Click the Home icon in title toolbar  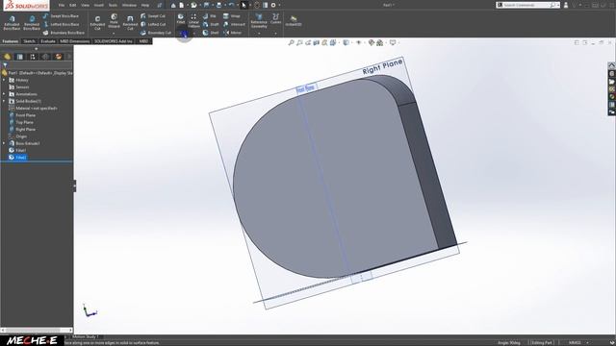[x=173, y=5]
